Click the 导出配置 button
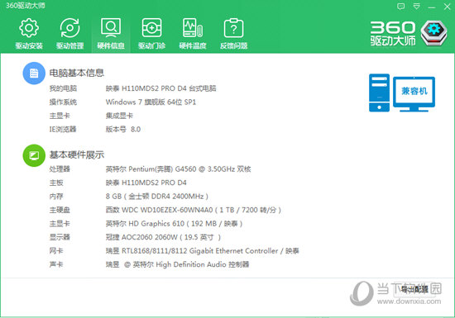The width and height of the screenshot is (455, 318). (414, 289)
